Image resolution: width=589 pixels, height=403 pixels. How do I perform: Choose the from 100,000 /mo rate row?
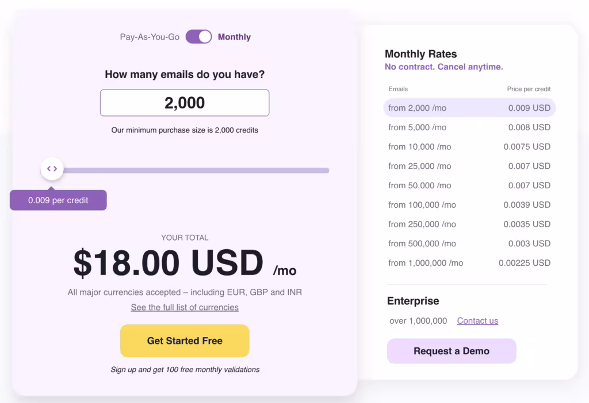coord(469,205)
